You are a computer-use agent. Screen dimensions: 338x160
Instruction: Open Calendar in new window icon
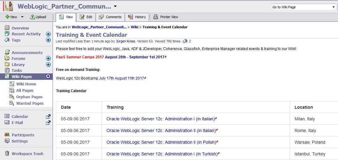coord(48,117)
